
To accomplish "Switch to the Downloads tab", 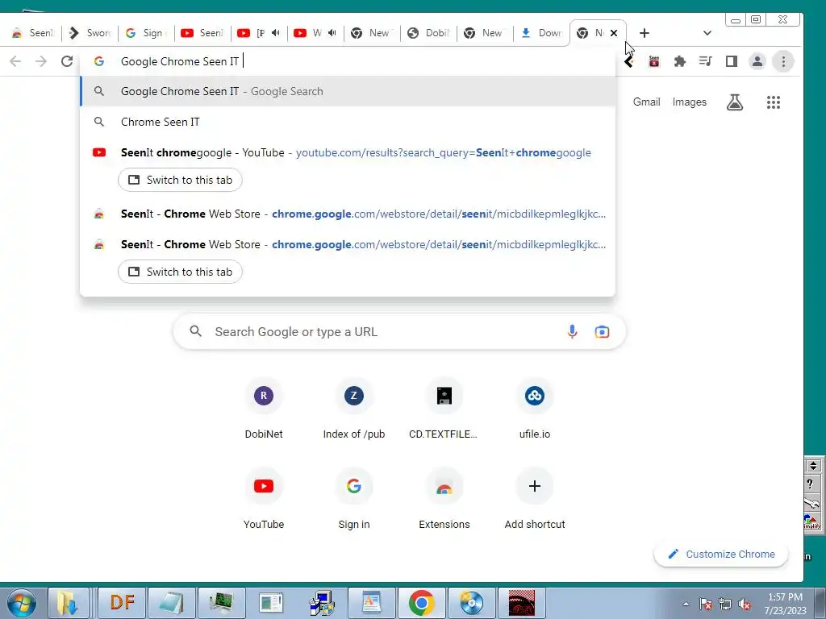I will pyautogui.click(x=541, y=33).
